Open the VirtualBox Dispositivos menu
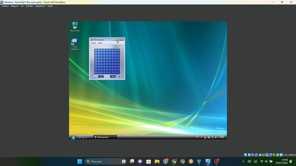The image size is (296, 166). (x=40, y=6)
